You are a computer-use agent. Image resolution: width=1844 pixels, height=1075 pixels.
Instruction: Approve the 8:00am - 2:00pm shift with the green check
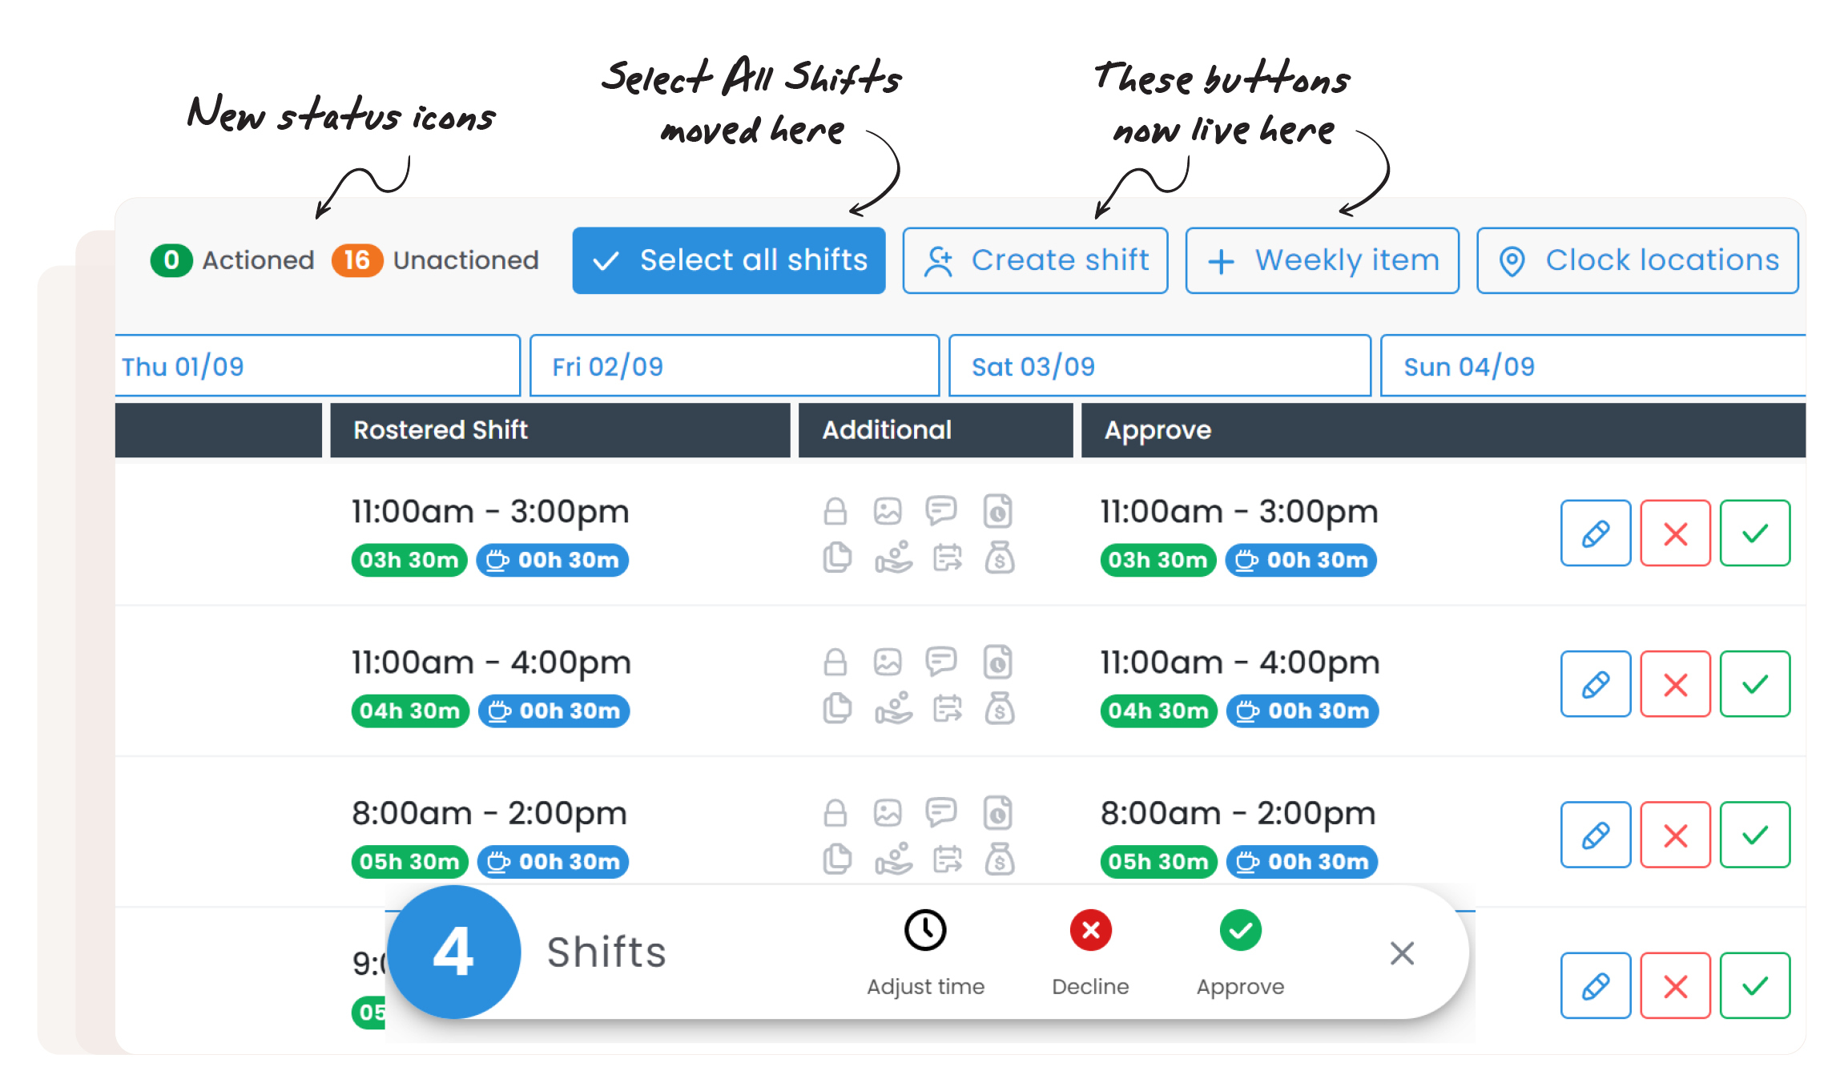click(x=1754, y=835)
